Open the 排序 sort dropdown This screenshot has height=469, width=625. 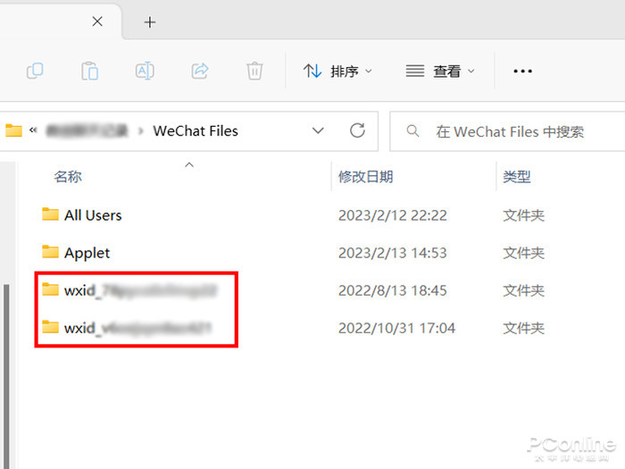(x=337, y=71)
